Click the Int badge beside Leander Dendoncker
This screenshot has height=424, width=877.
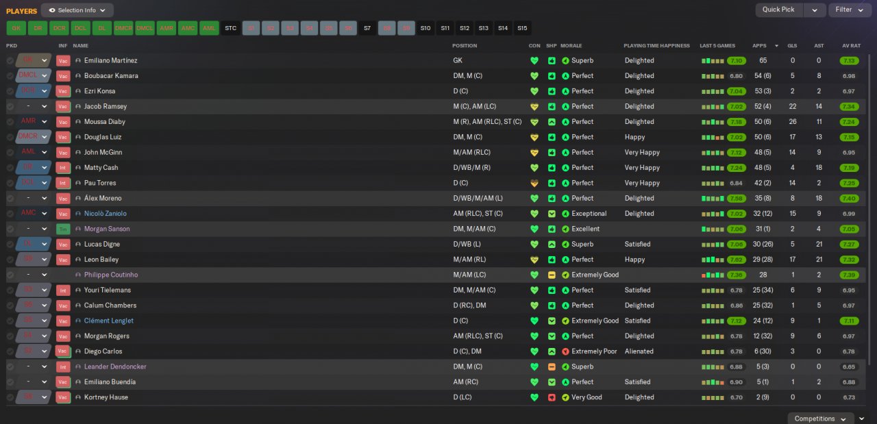[63, 366]
